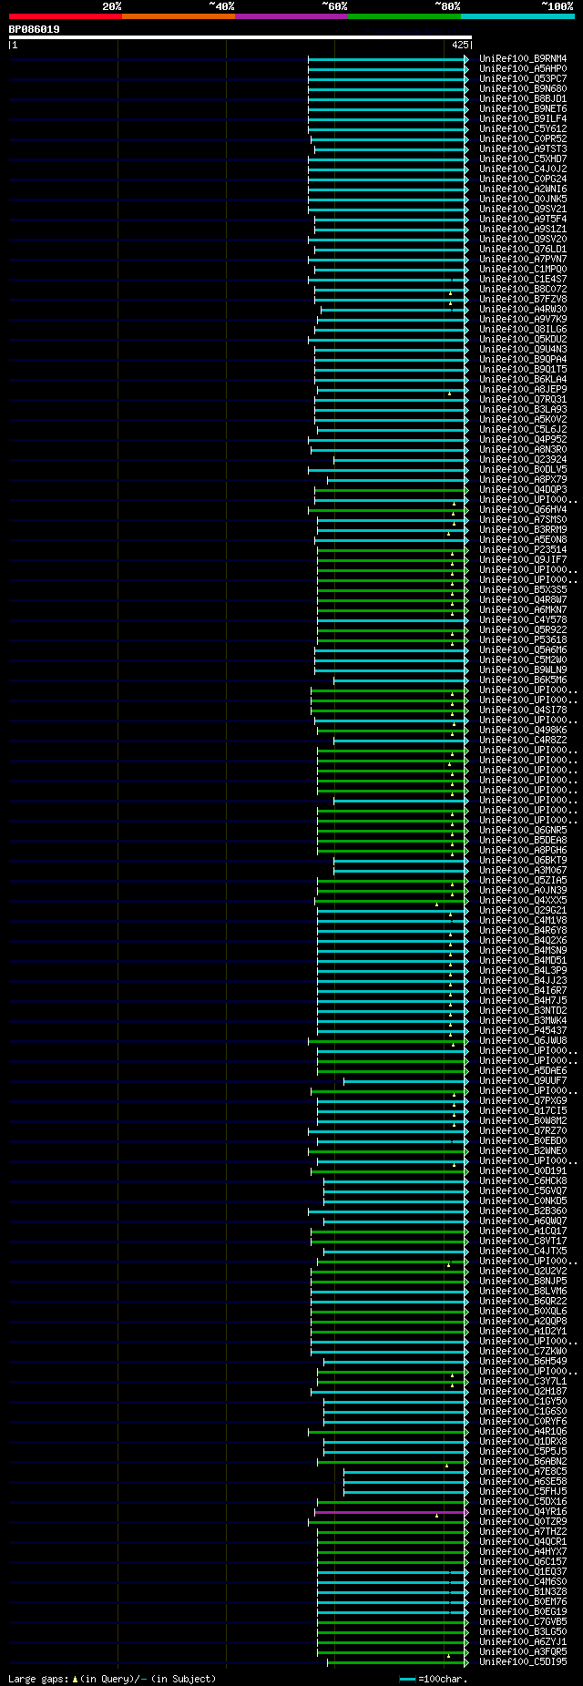Open hit UniRef100_B8BJD1
The image size is (583, 1686).
[x=523, y=98]
